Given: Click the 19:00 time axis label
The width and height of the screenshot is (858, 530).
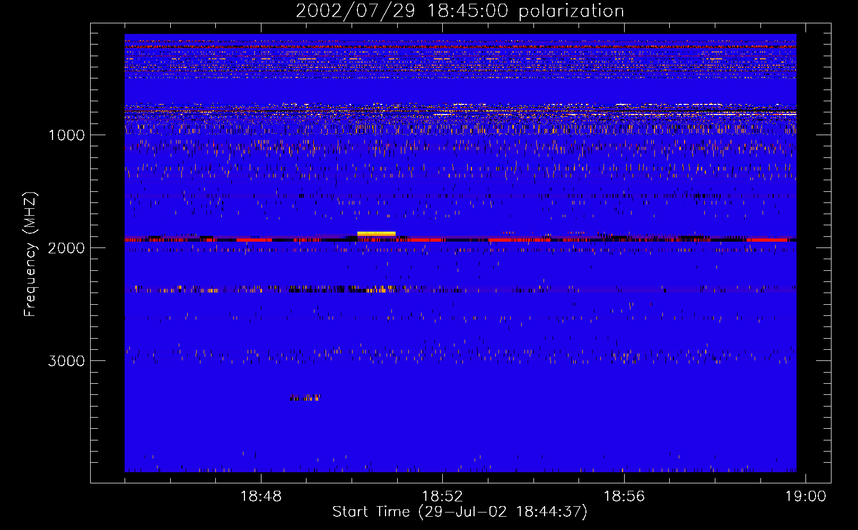Looking at the screenshot, I should [x=806, y=497].
